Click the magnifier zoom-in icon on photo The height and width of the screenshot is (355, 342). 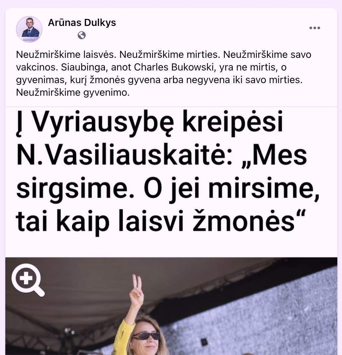pyautogui.click(x=28, y=280)
